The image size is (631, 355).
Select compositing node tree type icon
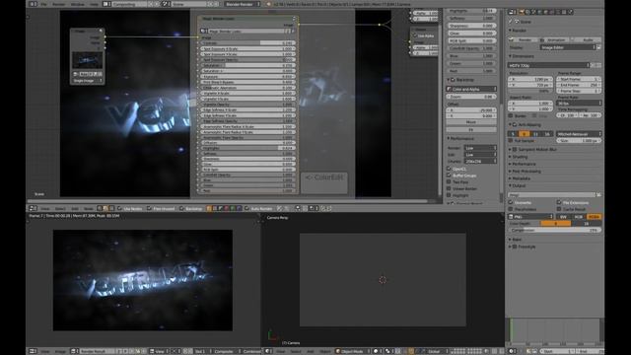coord(105,208)
